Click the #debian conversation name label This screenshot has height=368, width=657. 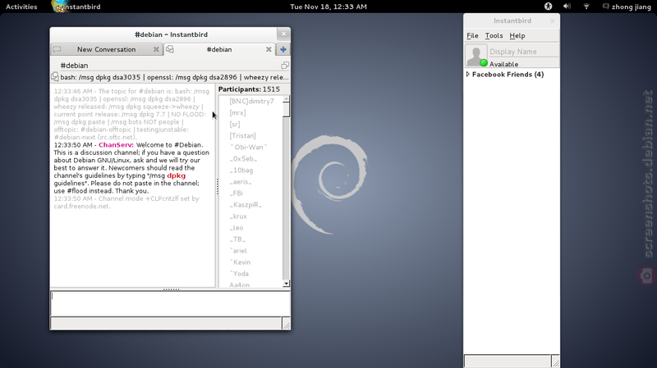tap(74, 66)
